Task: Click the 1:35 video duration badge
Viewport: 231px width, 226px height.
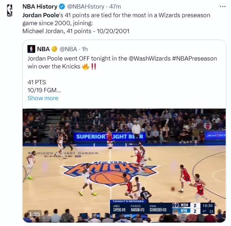Action: (34, 214)
